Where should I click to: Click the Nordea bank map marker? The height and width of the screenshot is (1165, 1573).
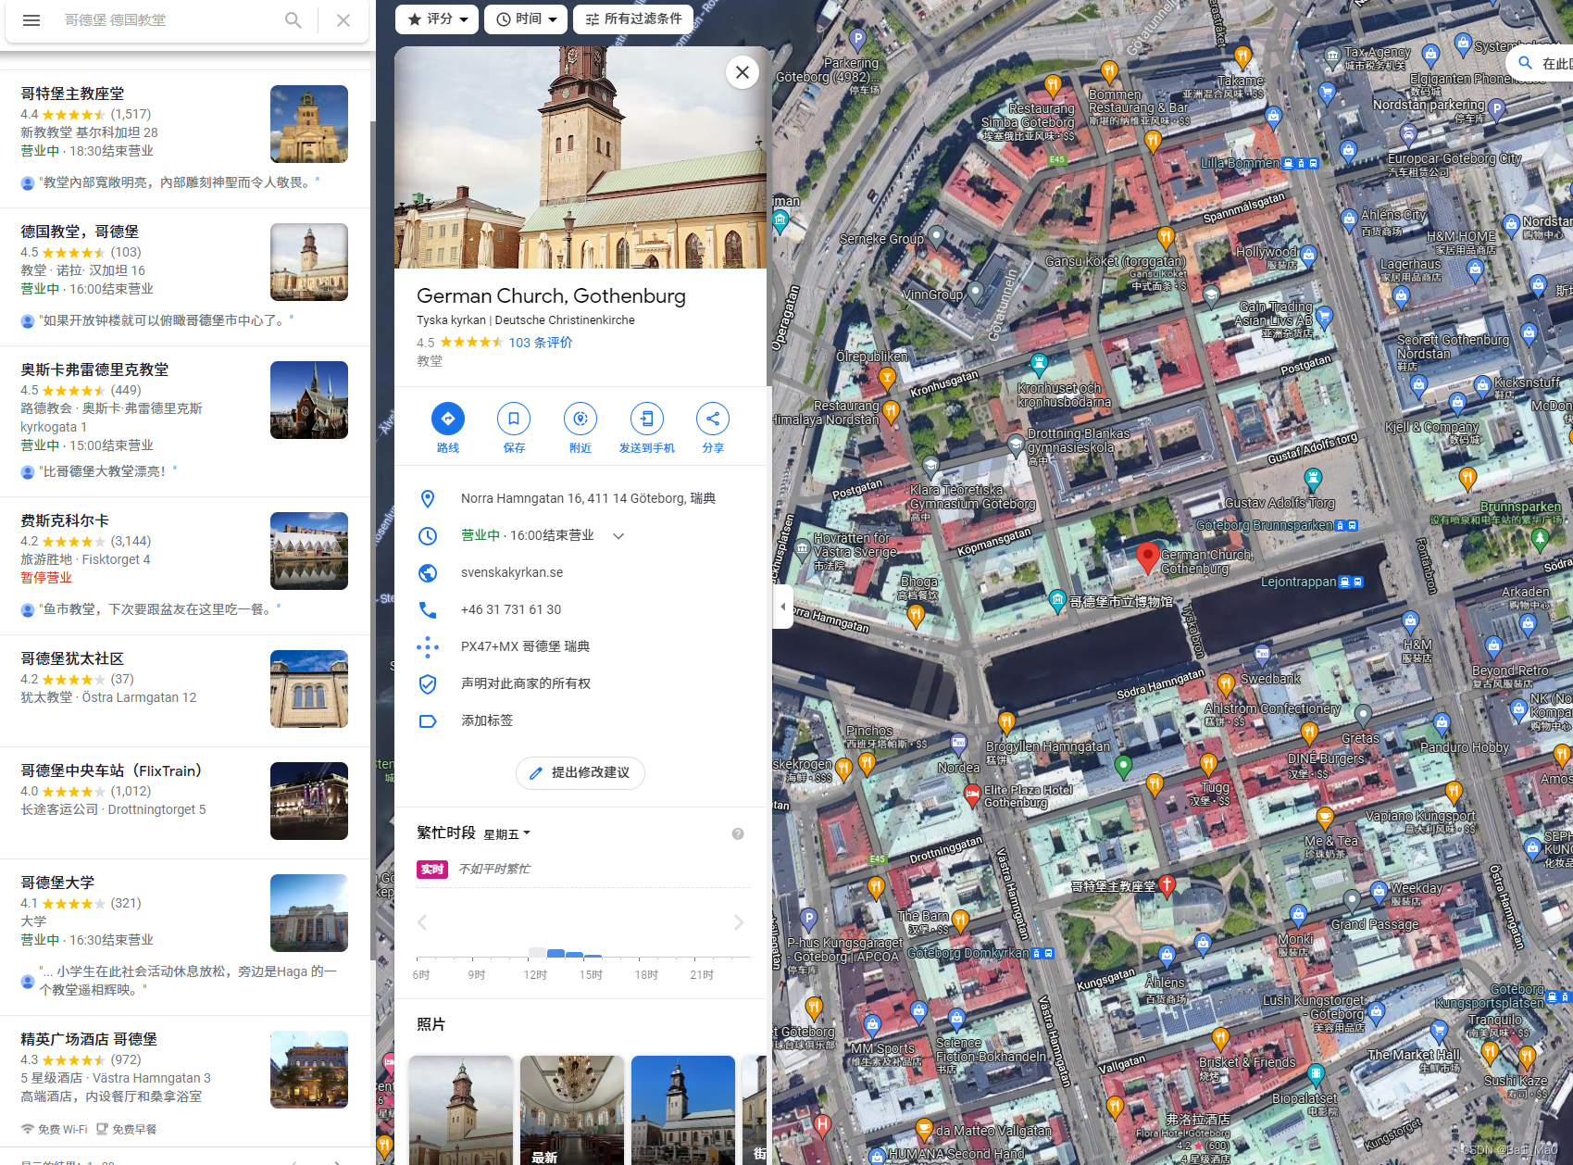958,743
